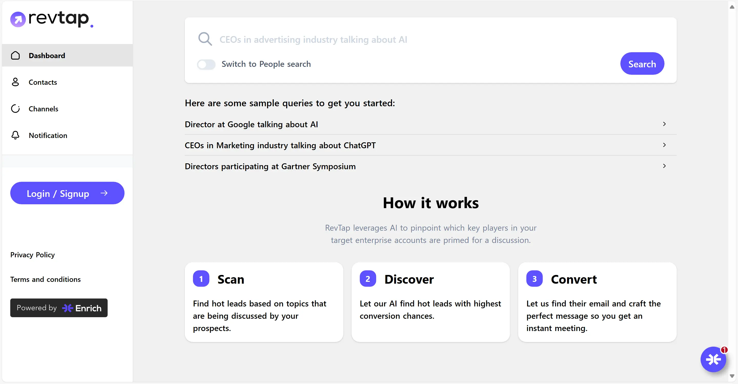738x384 pixels.
Task: Click the Channels circular icon
Action: (x=15, y=109)
